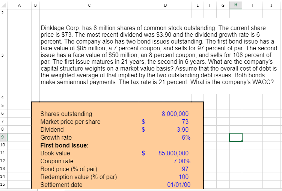Select row 12 header
This screenshot has height=191, width=282.
pyautogui.click(x=3, y=161)
